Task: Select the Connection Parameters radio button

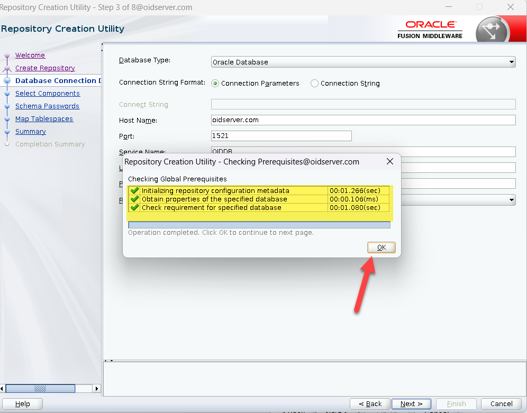Action: click(x=215, y=84)
